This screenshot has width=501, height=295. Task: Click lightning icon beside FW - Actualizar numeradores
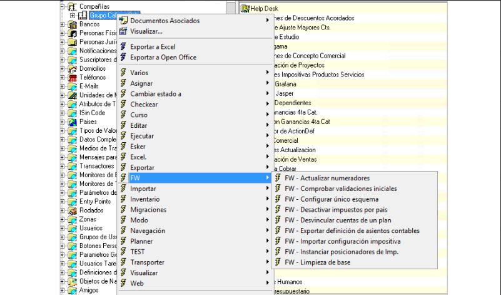pos(278,178)
